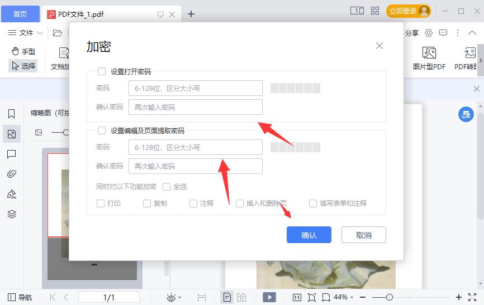Select the 选择 selection tool

(x=23, y=66)
